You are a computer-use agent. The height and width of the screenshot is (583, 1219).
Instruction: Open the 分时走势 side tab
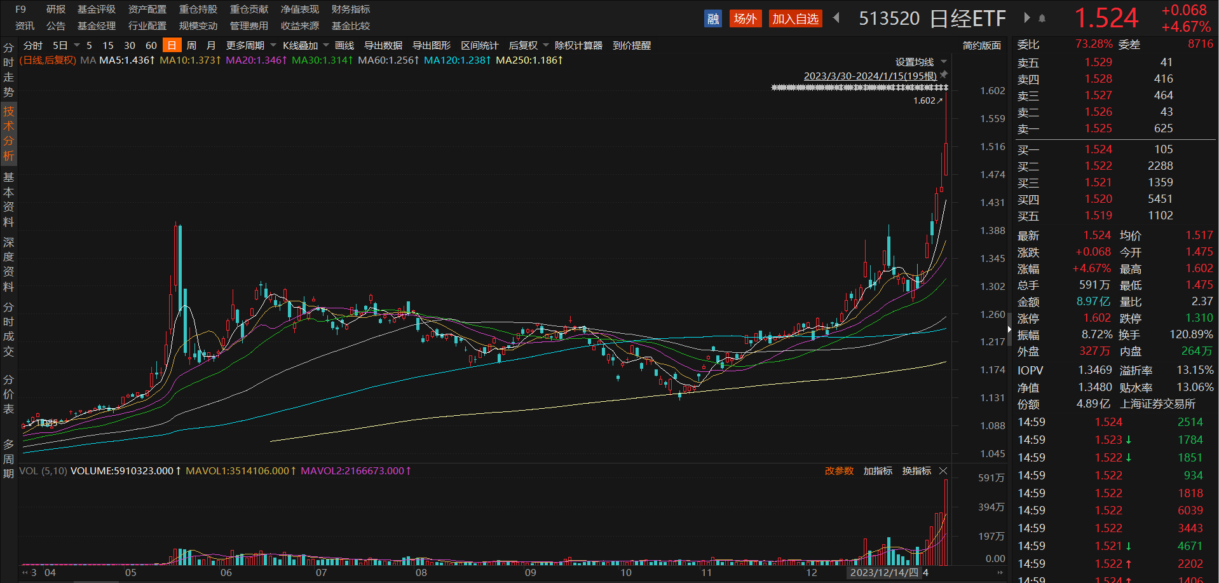click(8, 70)
